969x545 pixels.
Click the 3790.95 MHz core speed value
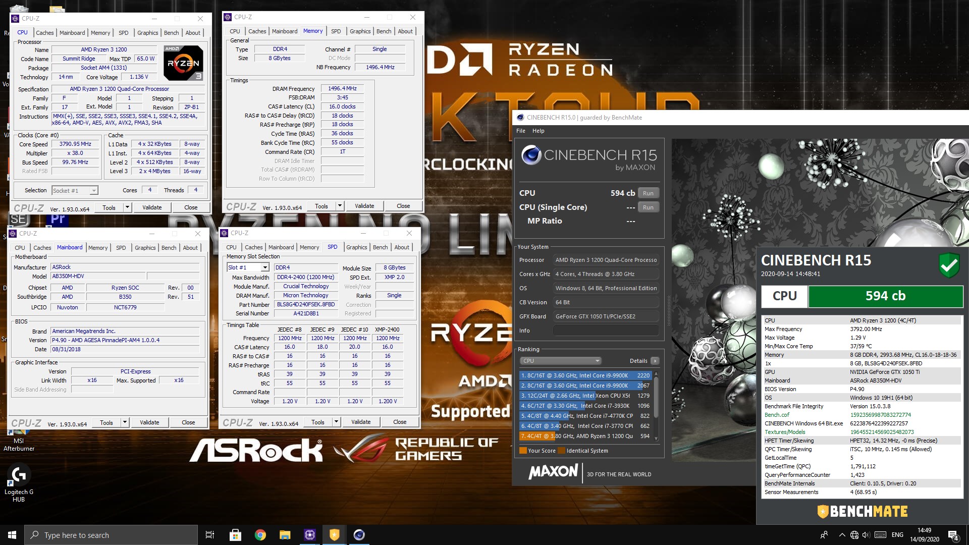(x=75, y=144)
